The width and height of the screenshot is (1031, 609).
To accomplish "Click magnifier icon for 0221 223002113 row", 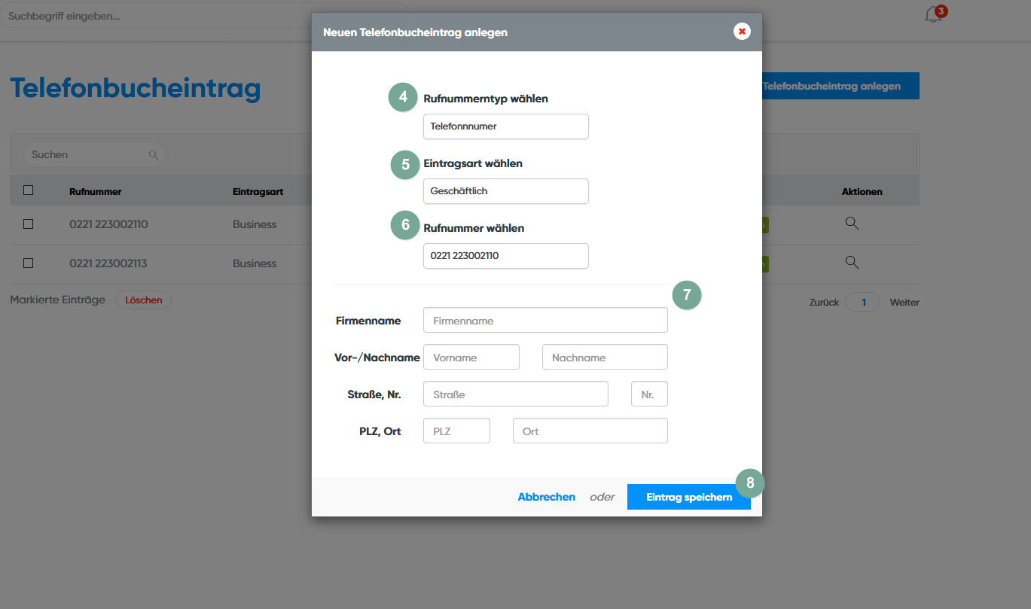I will pos(852,263).
